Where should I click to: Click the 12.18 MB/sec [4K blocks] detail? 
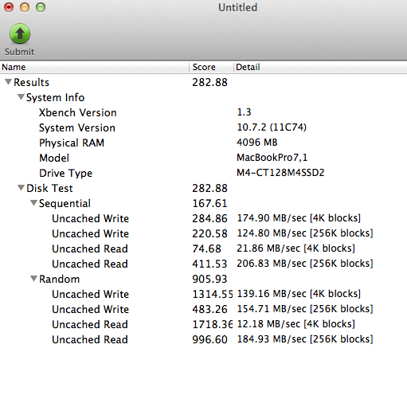click(x=296, y=324)
